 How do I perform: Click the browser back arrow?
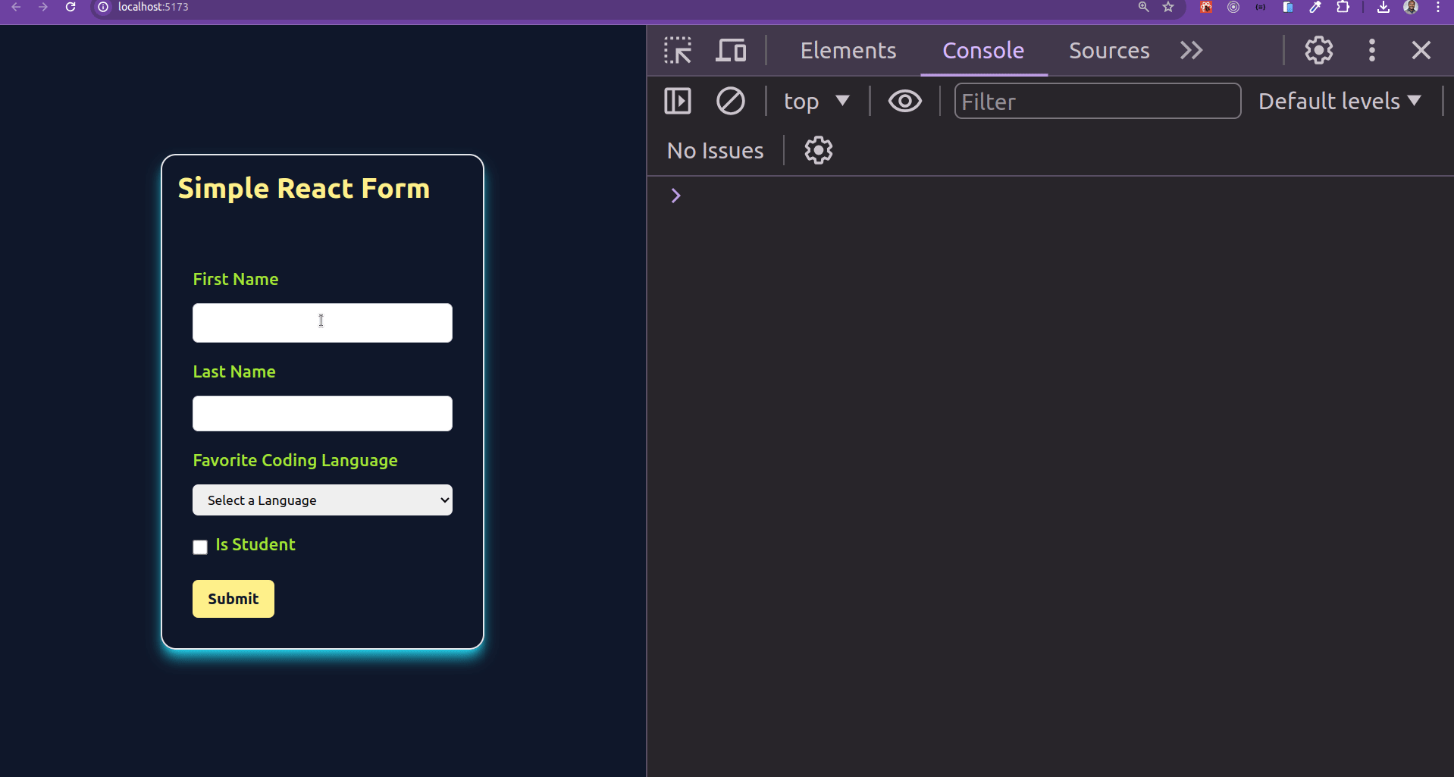pos(16,7)
